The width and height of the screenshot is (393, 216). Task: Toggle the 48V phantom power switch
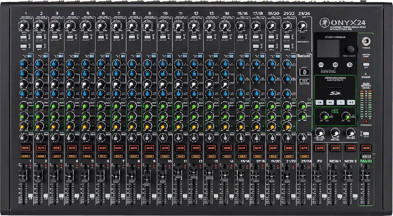tap(366, 65)
